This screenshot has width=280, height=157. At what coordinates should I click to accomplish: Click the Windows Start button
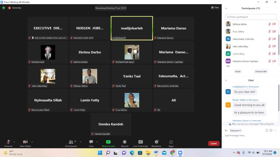100,153
